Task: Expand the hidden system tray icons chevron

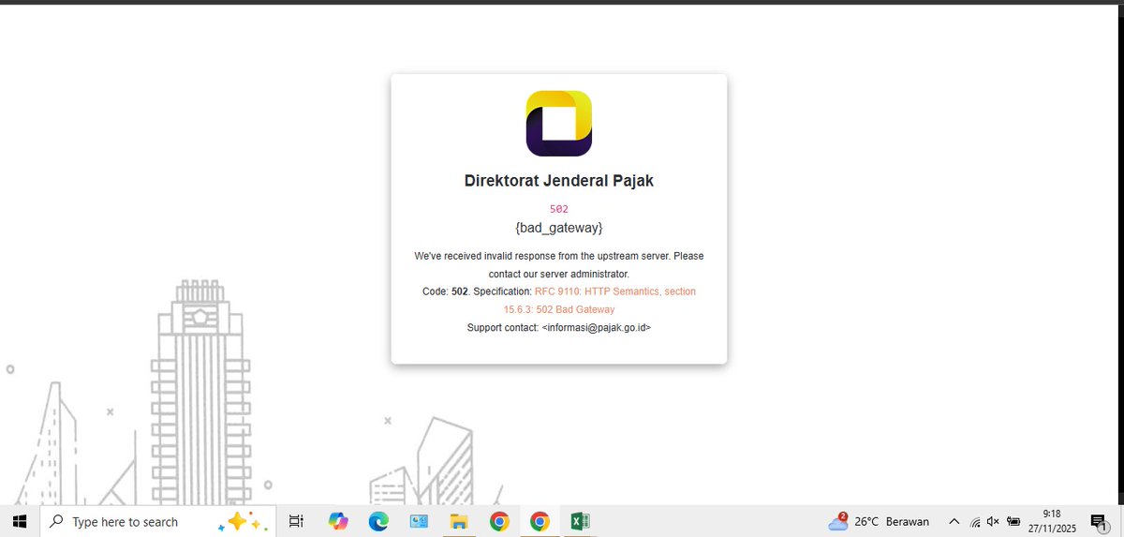Action: coord(954,521)
